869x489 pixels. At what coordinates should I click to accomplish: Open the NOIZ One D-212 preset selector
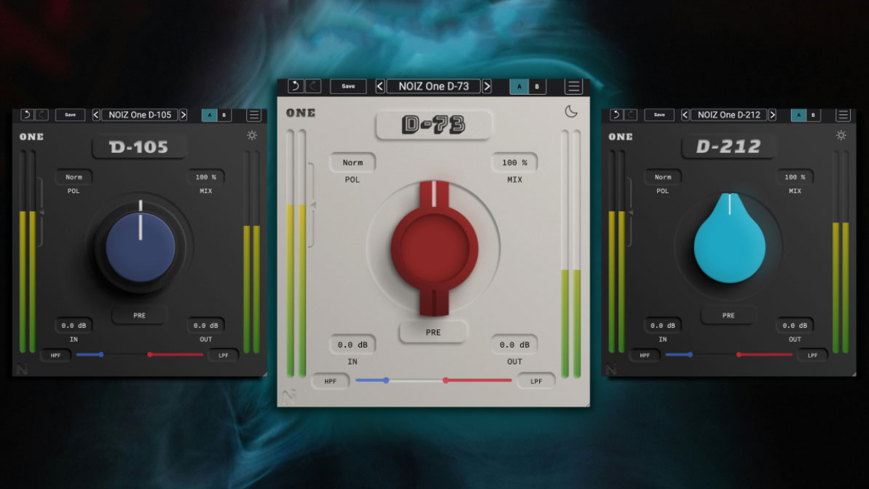[x=728, y=114]
